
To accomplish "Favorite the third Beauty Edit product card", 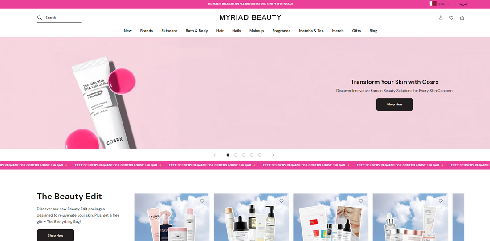I will tap(361, 201).
